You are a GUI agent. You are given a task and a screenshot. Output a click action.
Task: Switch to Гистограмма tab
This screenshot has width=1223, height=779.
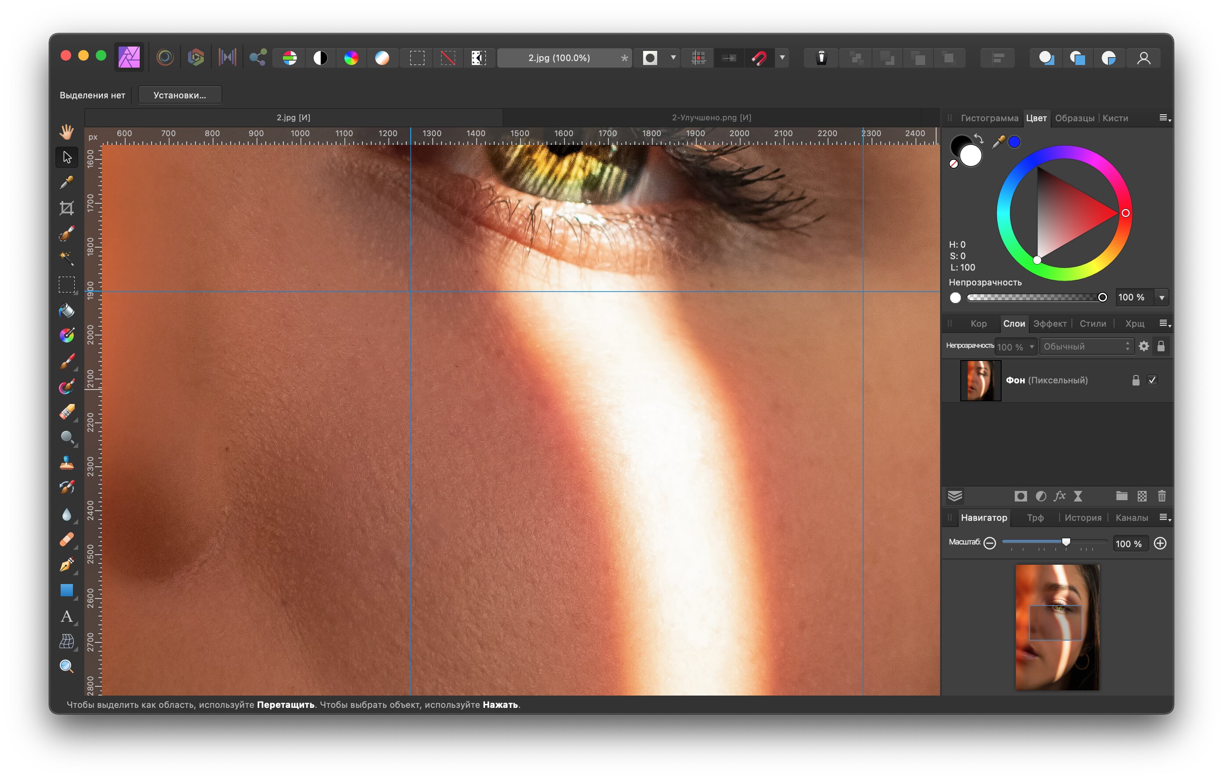coord(989,118)
